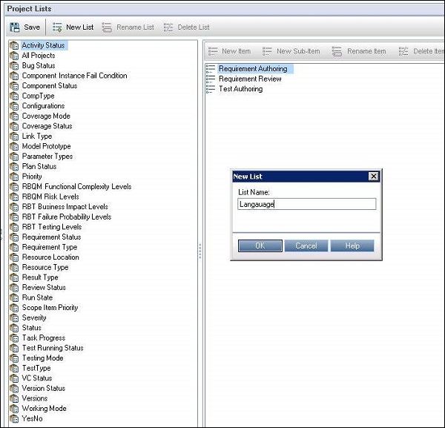This screenshot has width=445, height=428.
Task: Click the New List toolbar icon
Action: click(57, 27)
